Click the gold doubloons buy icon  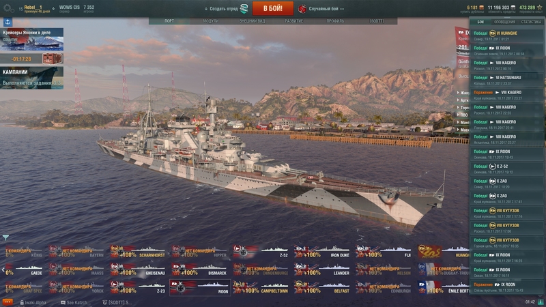click(x=482, y=8)
